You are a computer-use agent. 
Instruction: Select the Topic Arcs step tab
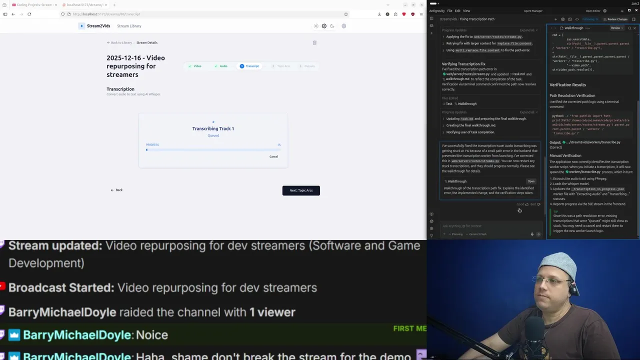click(280, 66)
